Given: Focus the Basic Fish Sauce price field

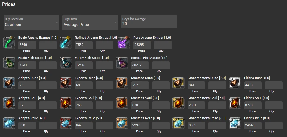Looking at the screenshot, I should (x=27, y=65).
